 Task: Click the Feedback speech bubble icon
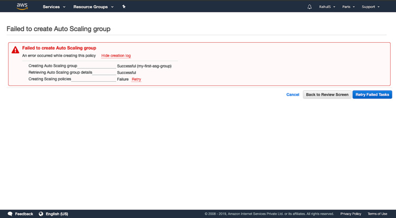(10, 214)
